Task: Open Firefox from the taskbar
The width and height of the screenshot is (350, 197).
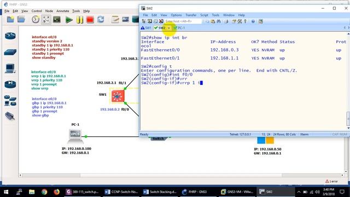Action: coord(57,192)
